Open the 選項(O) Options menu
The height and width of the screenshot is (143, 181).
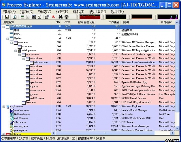point(27,12)
